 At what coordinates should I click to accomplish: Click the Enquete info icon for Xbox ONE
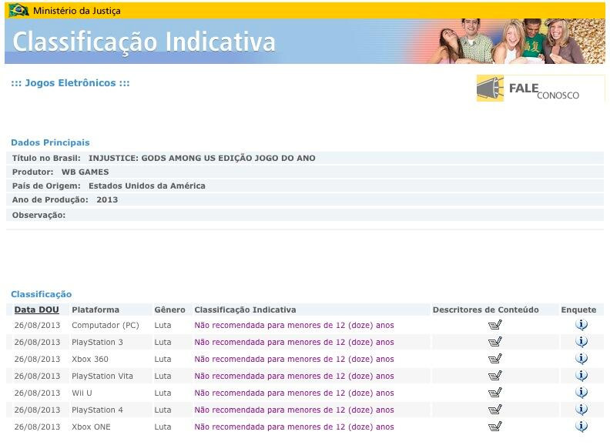click(582, 427)
